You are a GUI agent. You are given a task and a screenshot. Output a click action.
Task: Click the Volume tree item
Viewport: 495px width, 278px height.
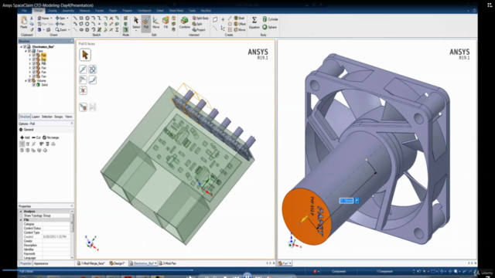pyautogui.click(x=41, y=80)
